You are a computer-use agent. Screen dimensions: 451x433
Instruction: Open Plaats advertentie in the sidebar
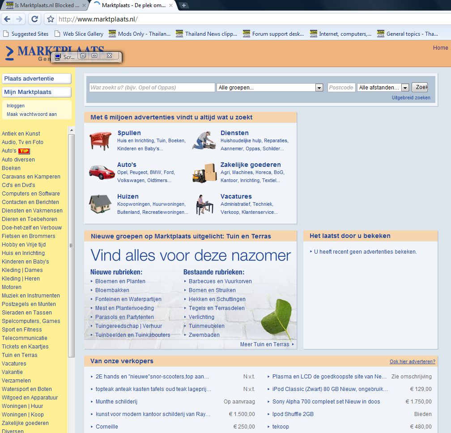[x=37, y=78]
